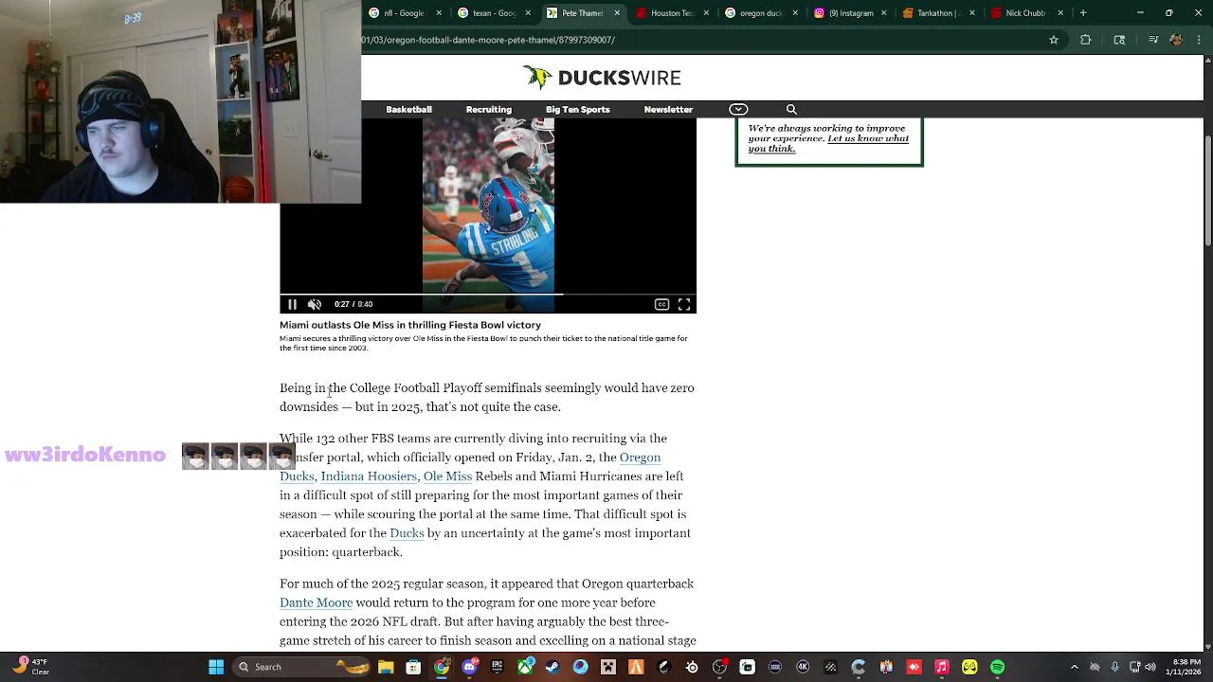Open the volume control in system tray
Viewport: 1213px width, 682px height.
click(1151, 667)
